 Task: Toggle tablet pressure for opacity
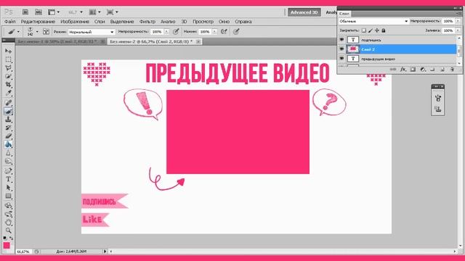(176, 31)
